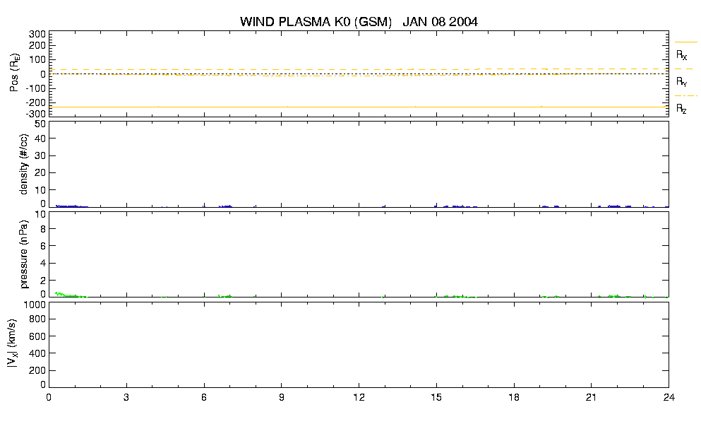
Task: Click the date 'JAN 08 2004' in title
Action: click(x=440, y=22)
